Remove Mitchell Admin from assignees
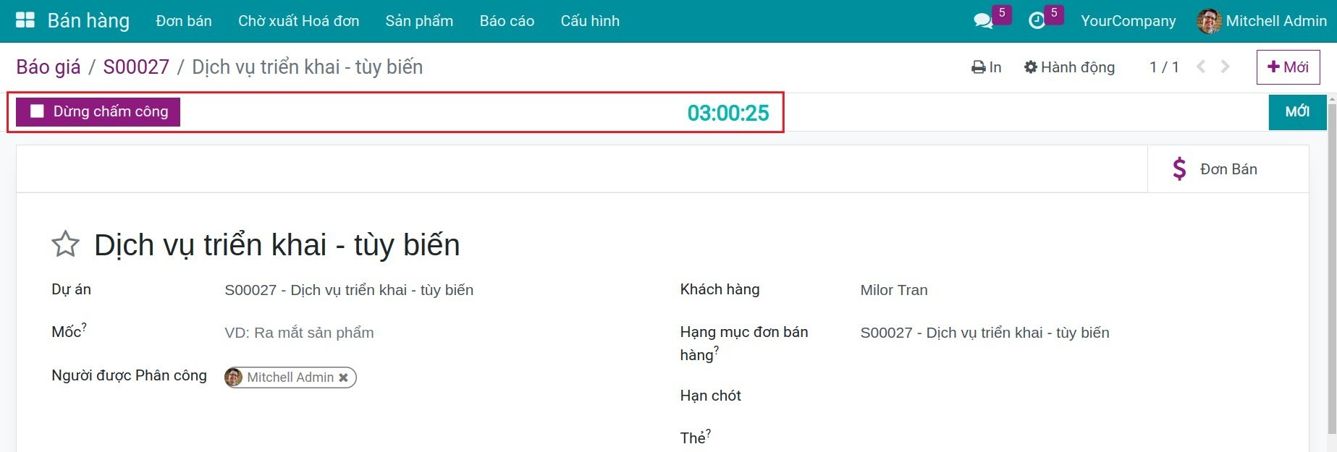This screenshot has height=452, width=1337. (343, 378)
